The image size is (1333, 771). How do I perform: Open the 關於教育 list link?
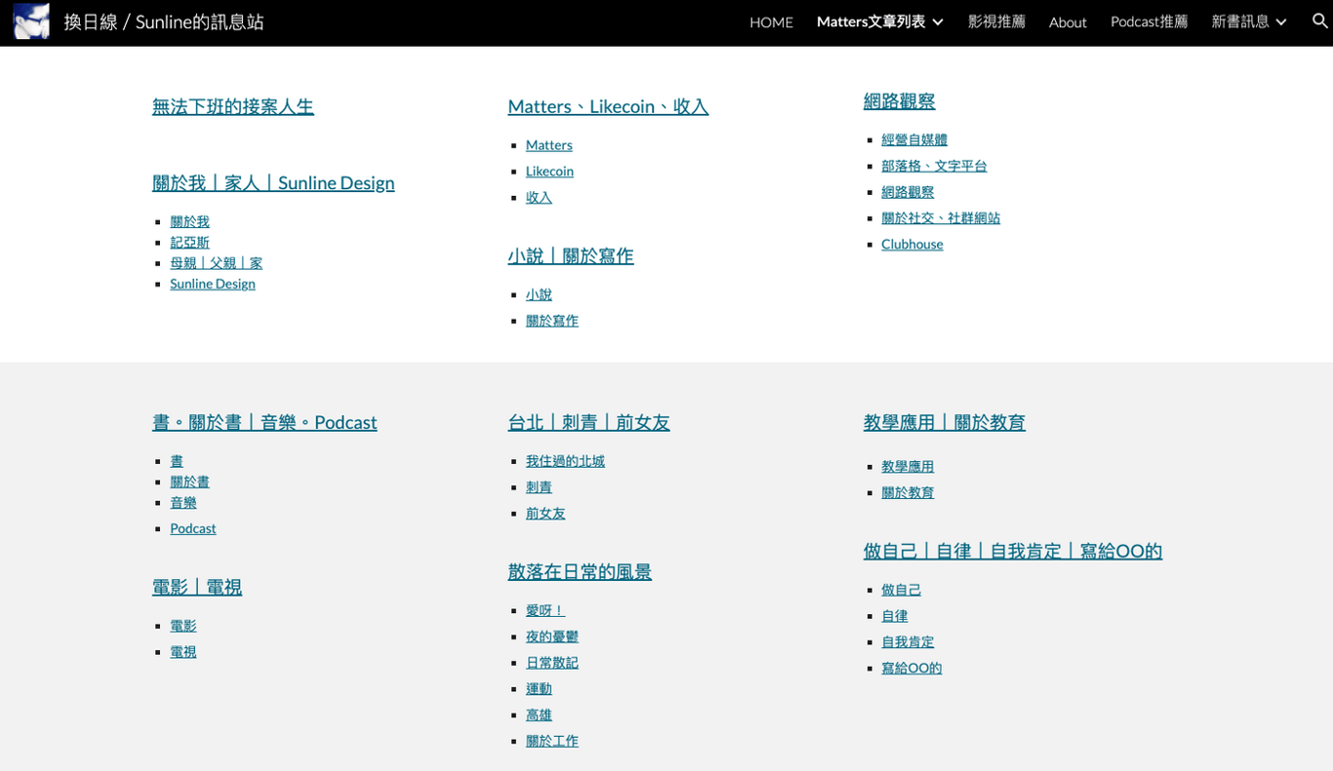tap(908, 493)
